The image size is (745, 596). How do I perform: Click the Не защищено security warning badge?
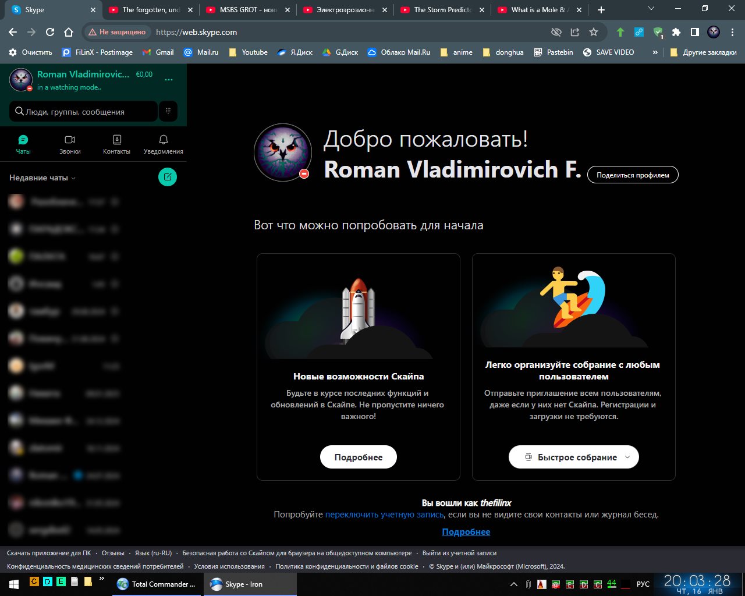(117, 32)
